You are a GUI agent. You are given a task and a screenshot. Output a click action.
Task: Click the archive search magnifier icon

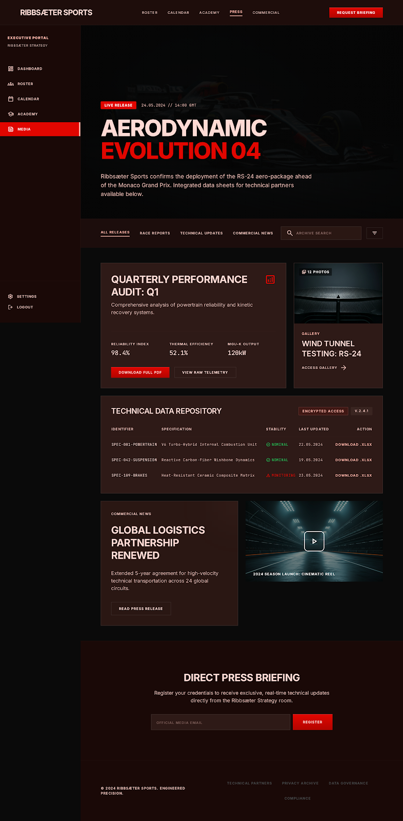tap(290, 233)
